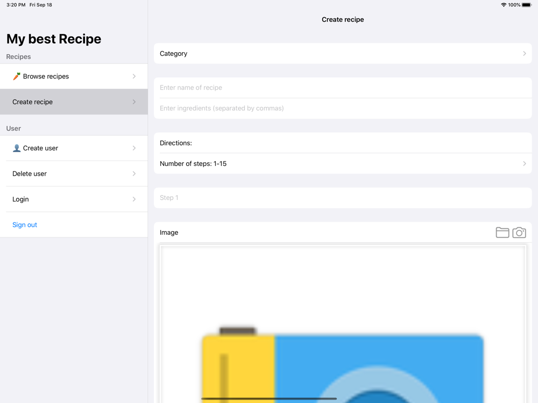Tap the Create user row chevron
Screen dimensions: 538x403
coord(134,148)
